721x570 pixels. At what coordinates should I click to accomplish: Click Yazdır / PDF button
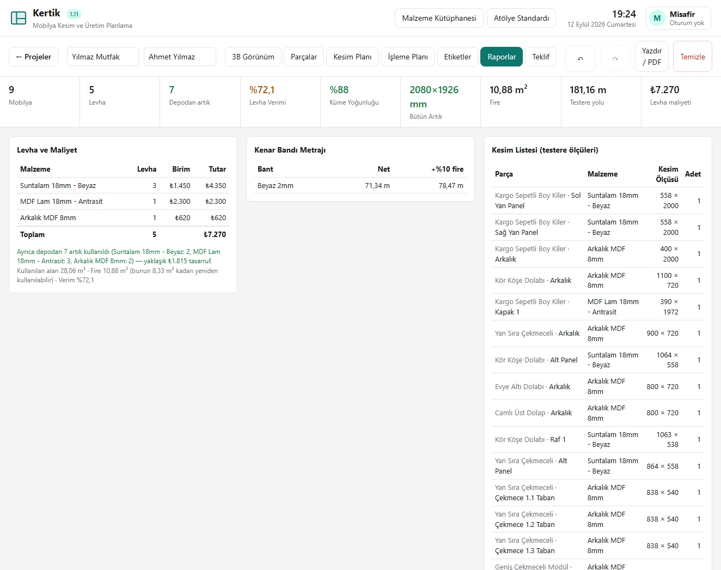coord(652,57)
